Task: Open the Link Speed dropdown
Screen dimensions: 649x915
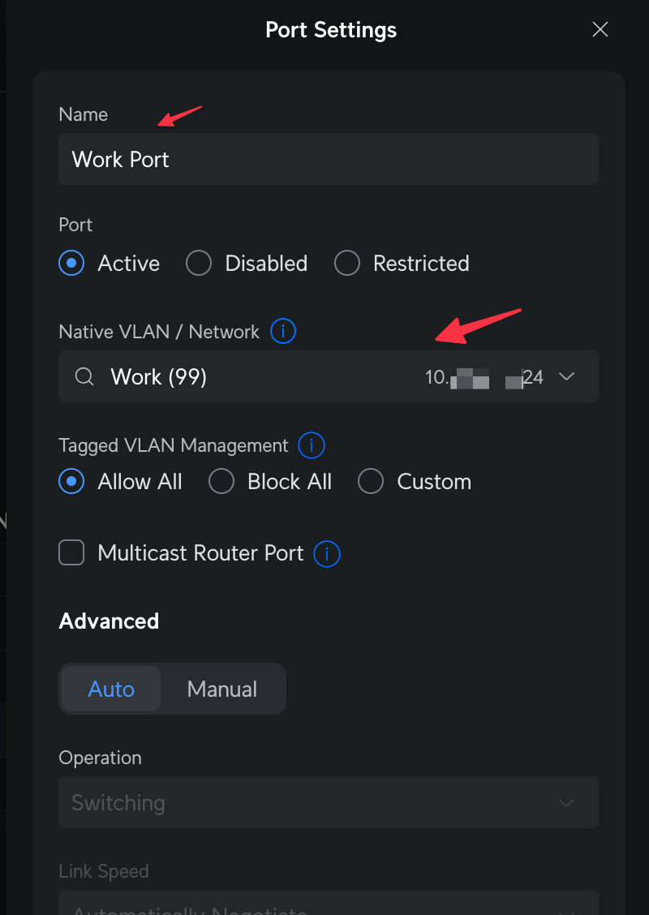Action: (x=329, y=902)
